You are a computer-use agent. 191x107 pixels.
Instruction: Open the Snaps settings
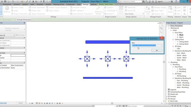pos(15,11)
